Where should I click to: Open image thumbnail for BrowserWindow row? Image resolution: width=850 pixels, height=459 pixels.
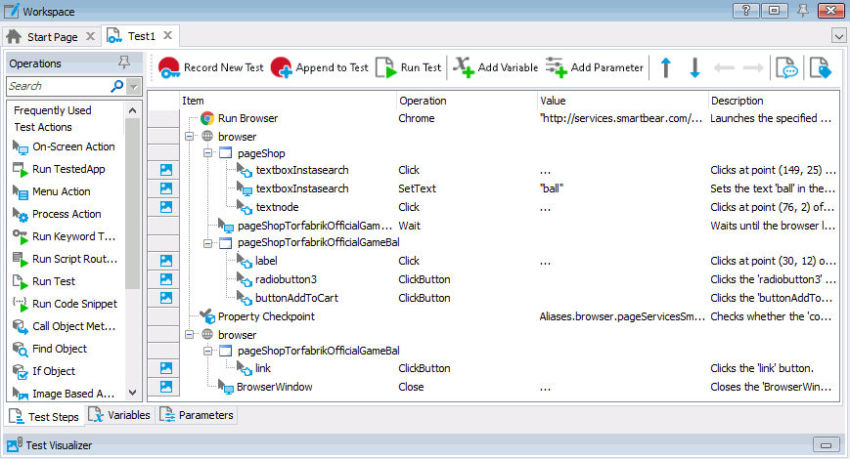tap(166, 387)
